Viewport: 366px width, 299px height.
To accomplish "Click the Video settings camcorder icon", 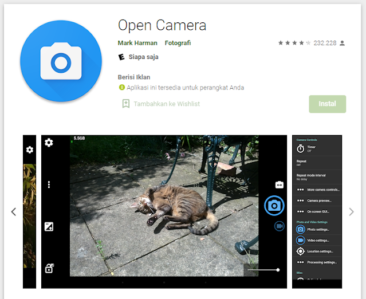I will (300, 240).
